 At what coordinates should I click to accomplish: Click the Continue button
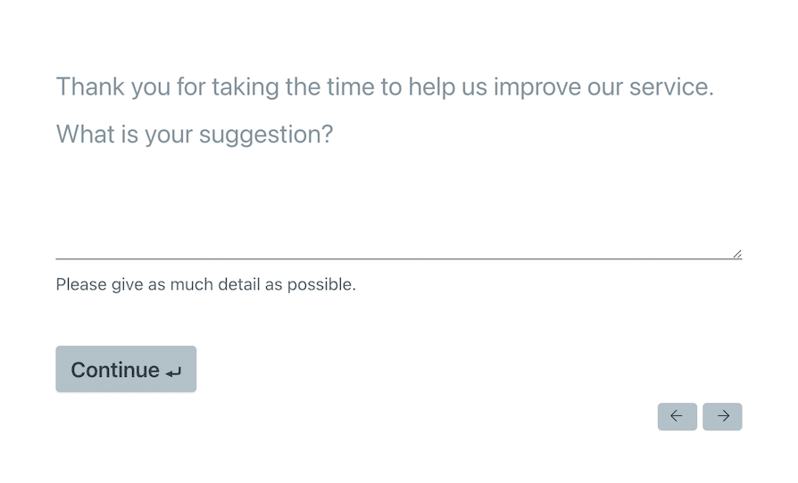(126, 369)
